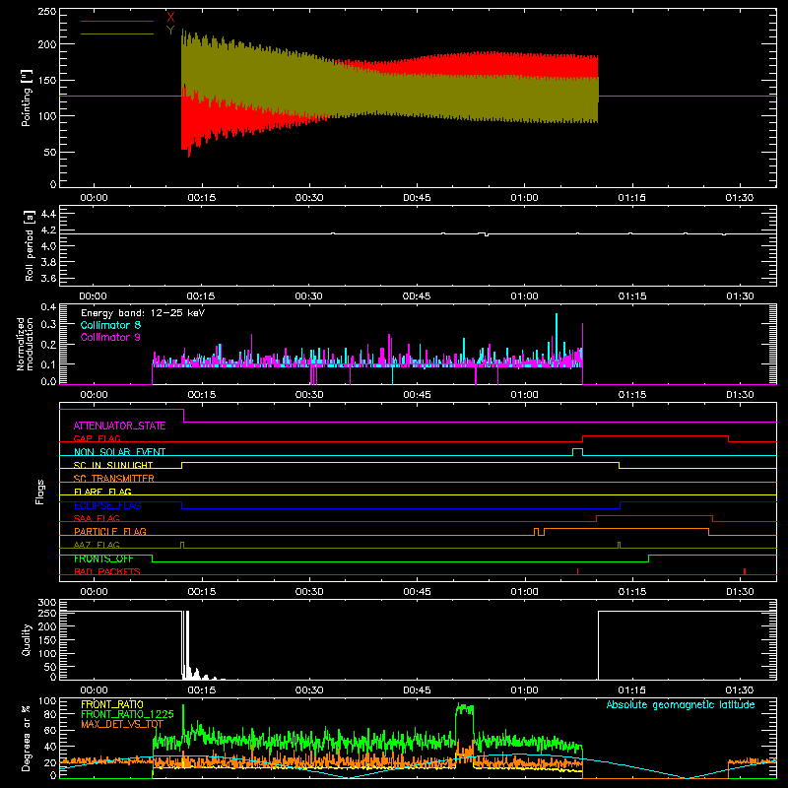The height and width of the screenshot is (788, 788).
Task: Click the magenta "Collimator 9" legend label
Action: [110, 337]
